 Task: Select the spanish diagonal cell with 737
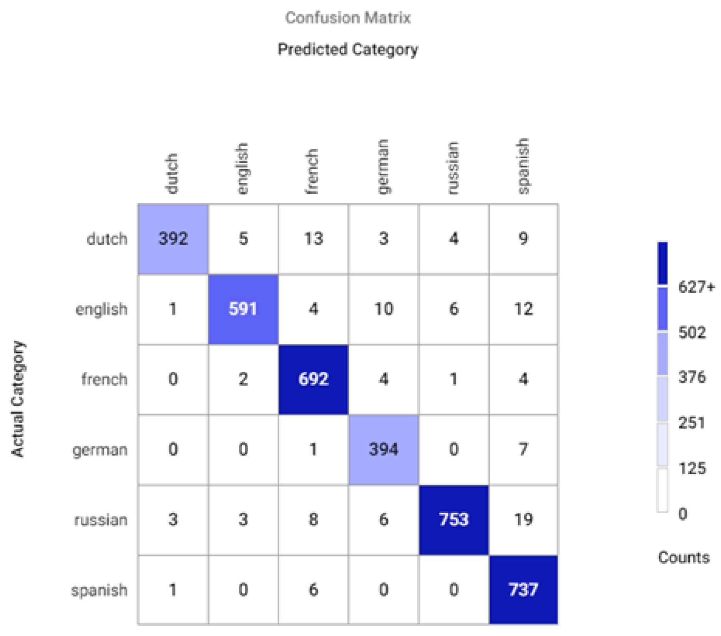point(523,590)
